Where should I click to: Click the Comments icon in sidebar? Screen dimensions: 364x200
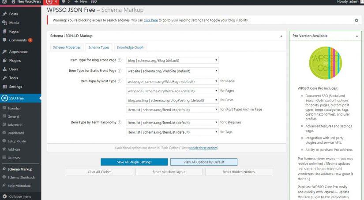4,40
